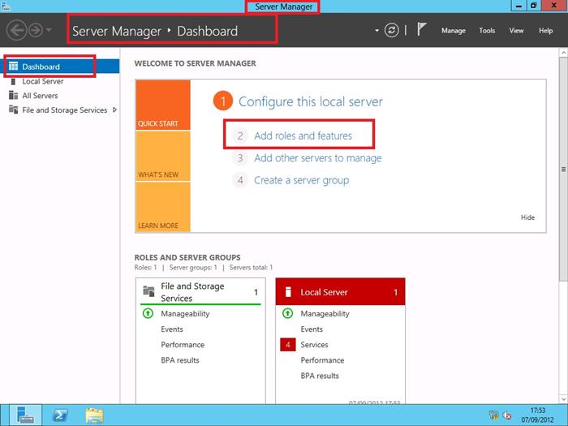Click Add roles and features
568x426 pixels.
coord(303,136)
